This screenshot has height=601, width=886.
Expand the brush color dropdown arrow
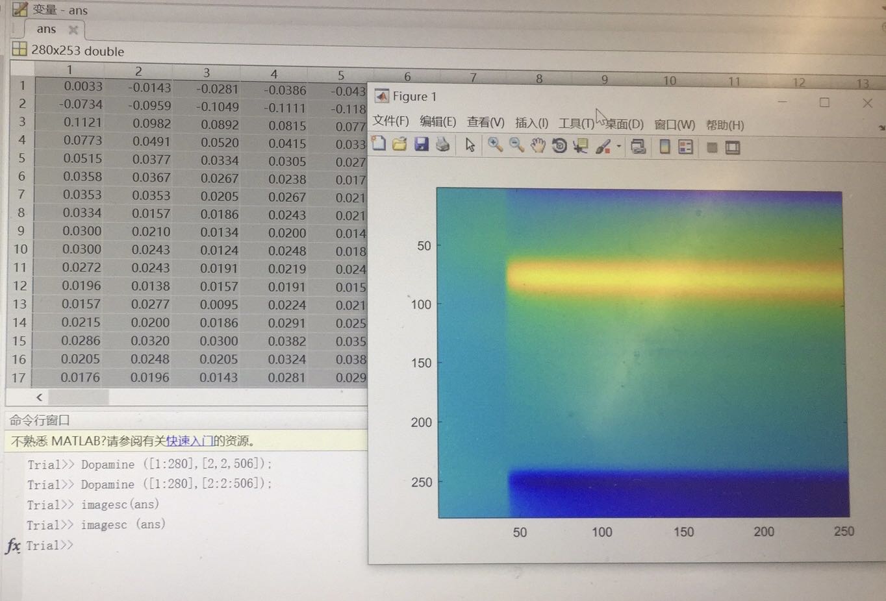[618, 147]
